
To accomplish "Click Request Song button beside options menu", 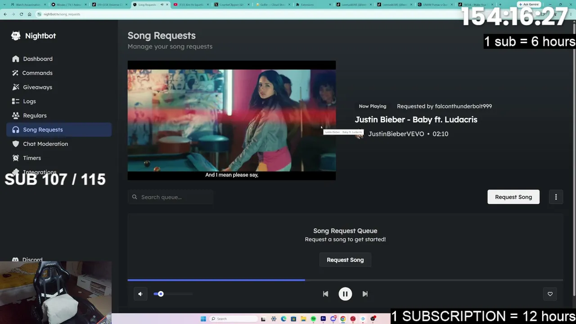I will (513, 197).
